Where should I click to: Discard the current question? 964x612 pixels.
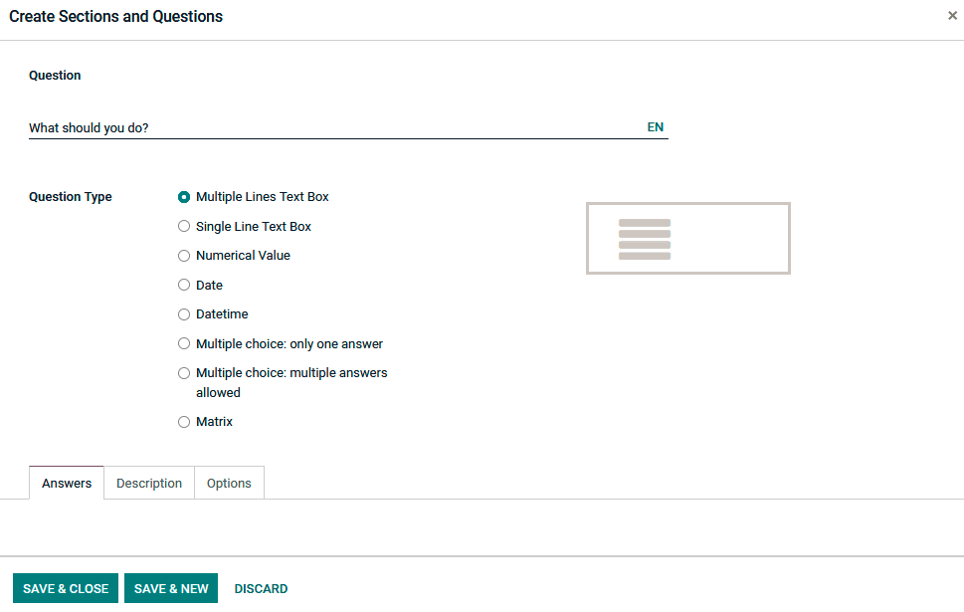261,588
